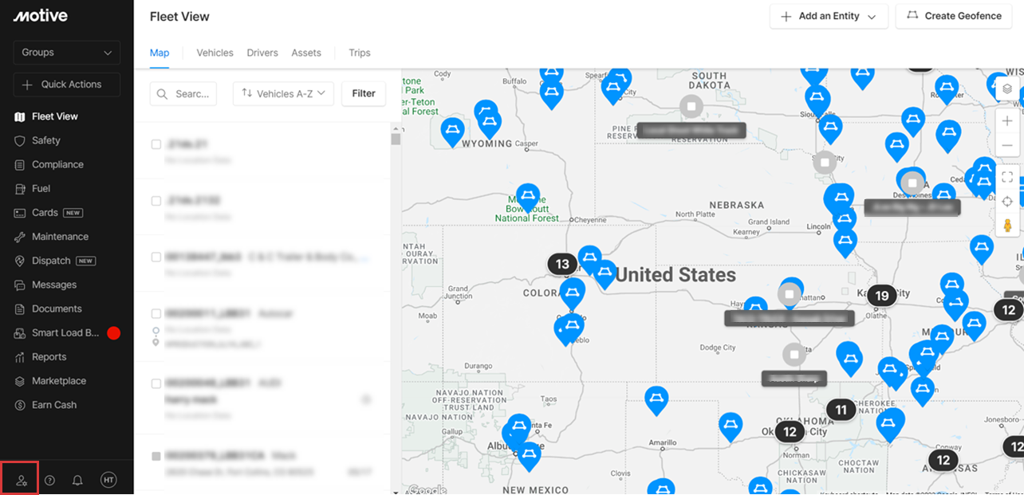Tick the second vehicle's checkbox
Screen dimensions: 1024x495
156,201
